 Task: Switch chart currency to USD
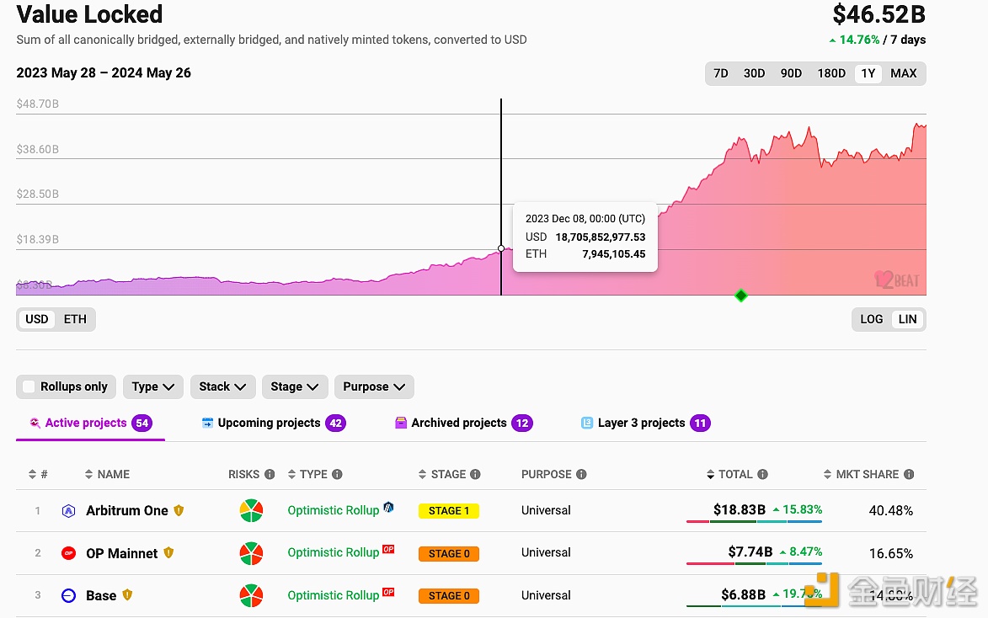coord(36,319)
